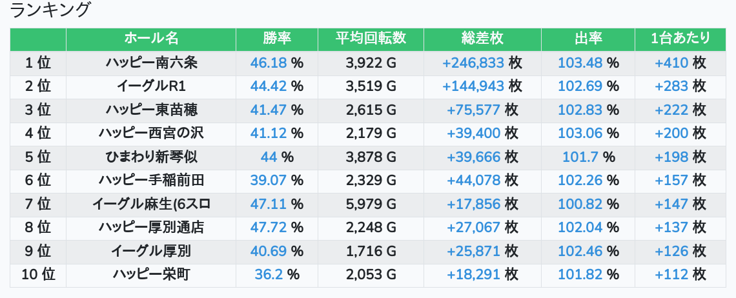This screenshot has width=736, height=298.
Task: Click the 出率 column header
Action: point(588,39)
